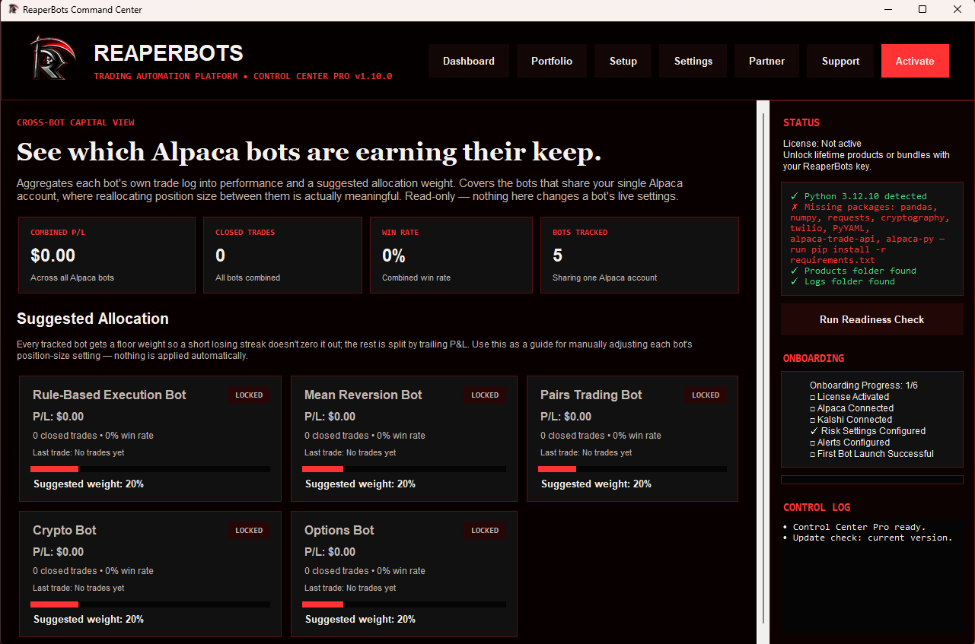Click 'Control Center Pro ready.' log entry
The width and height of the screenshot is (975, 644).
click(854, 527)
